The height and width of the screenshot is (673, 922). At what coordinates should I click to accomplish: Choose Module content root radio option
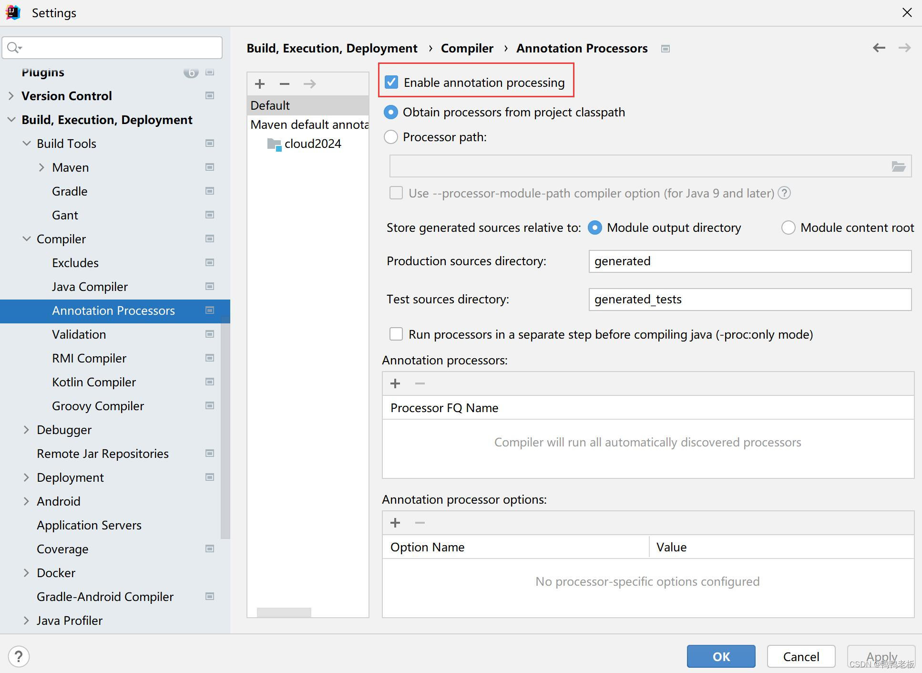pyautogui.click(x=788, y=228)
